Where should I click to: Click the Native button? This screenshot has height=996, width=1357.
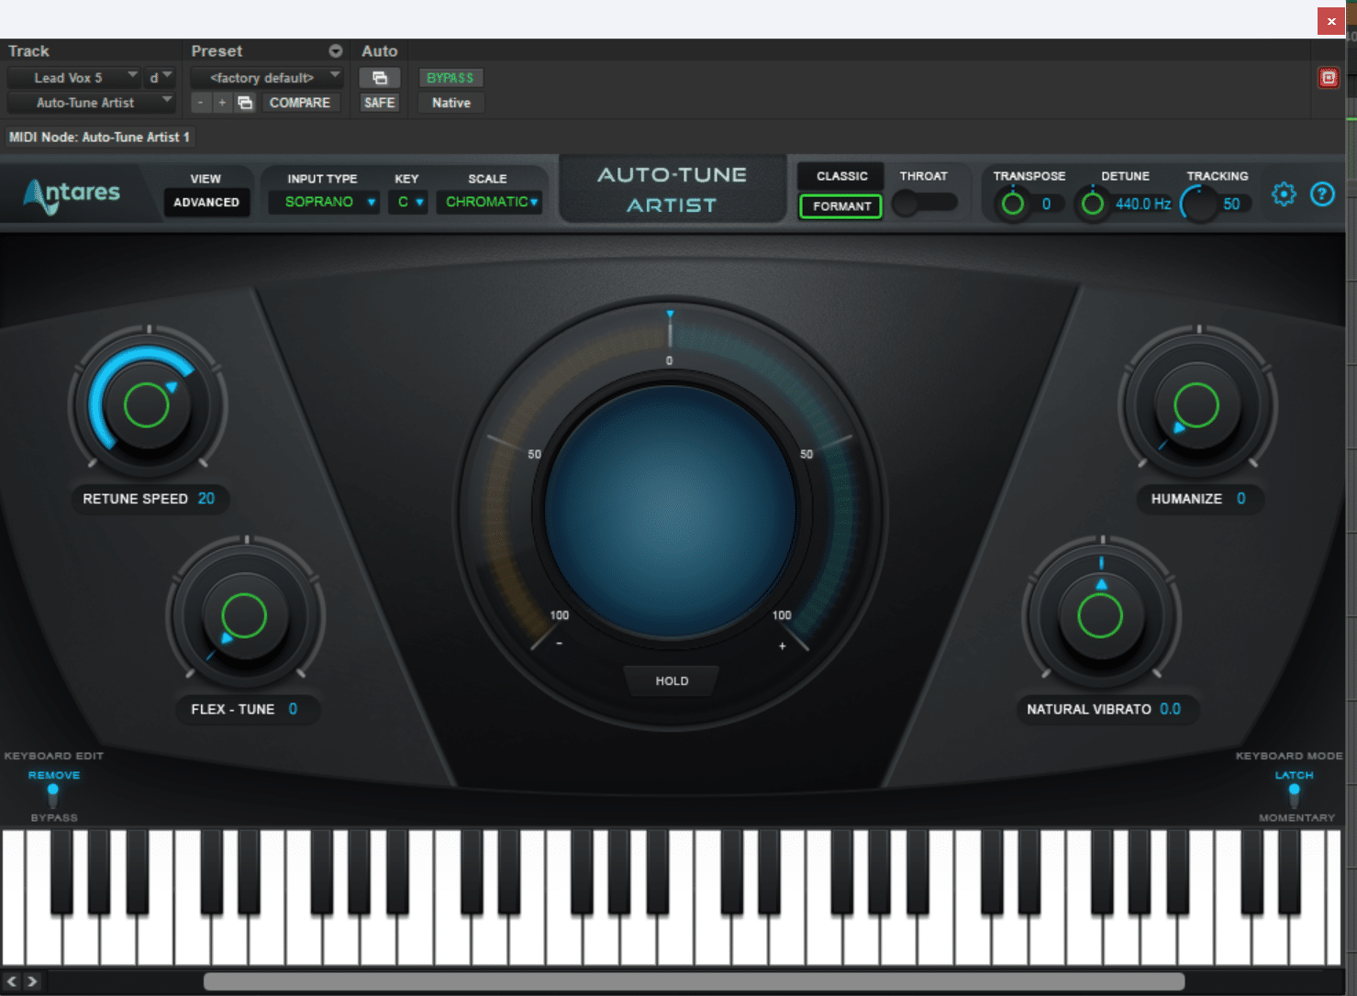click(450, 103)
